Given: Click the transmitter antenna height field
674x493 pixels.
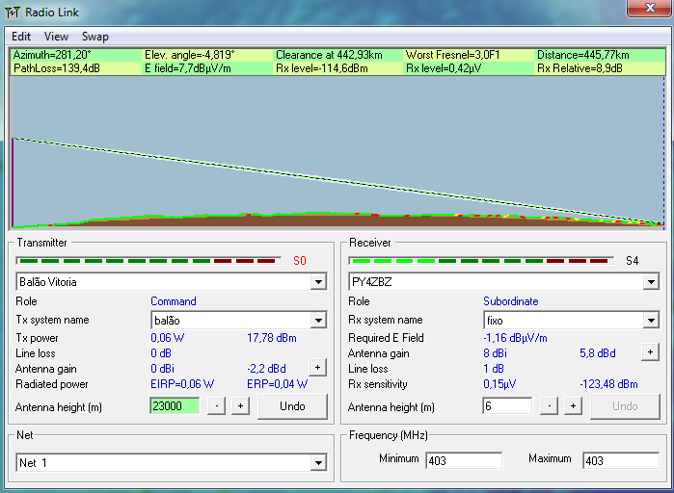Looking at the screenshot, I should click(174, 406).
